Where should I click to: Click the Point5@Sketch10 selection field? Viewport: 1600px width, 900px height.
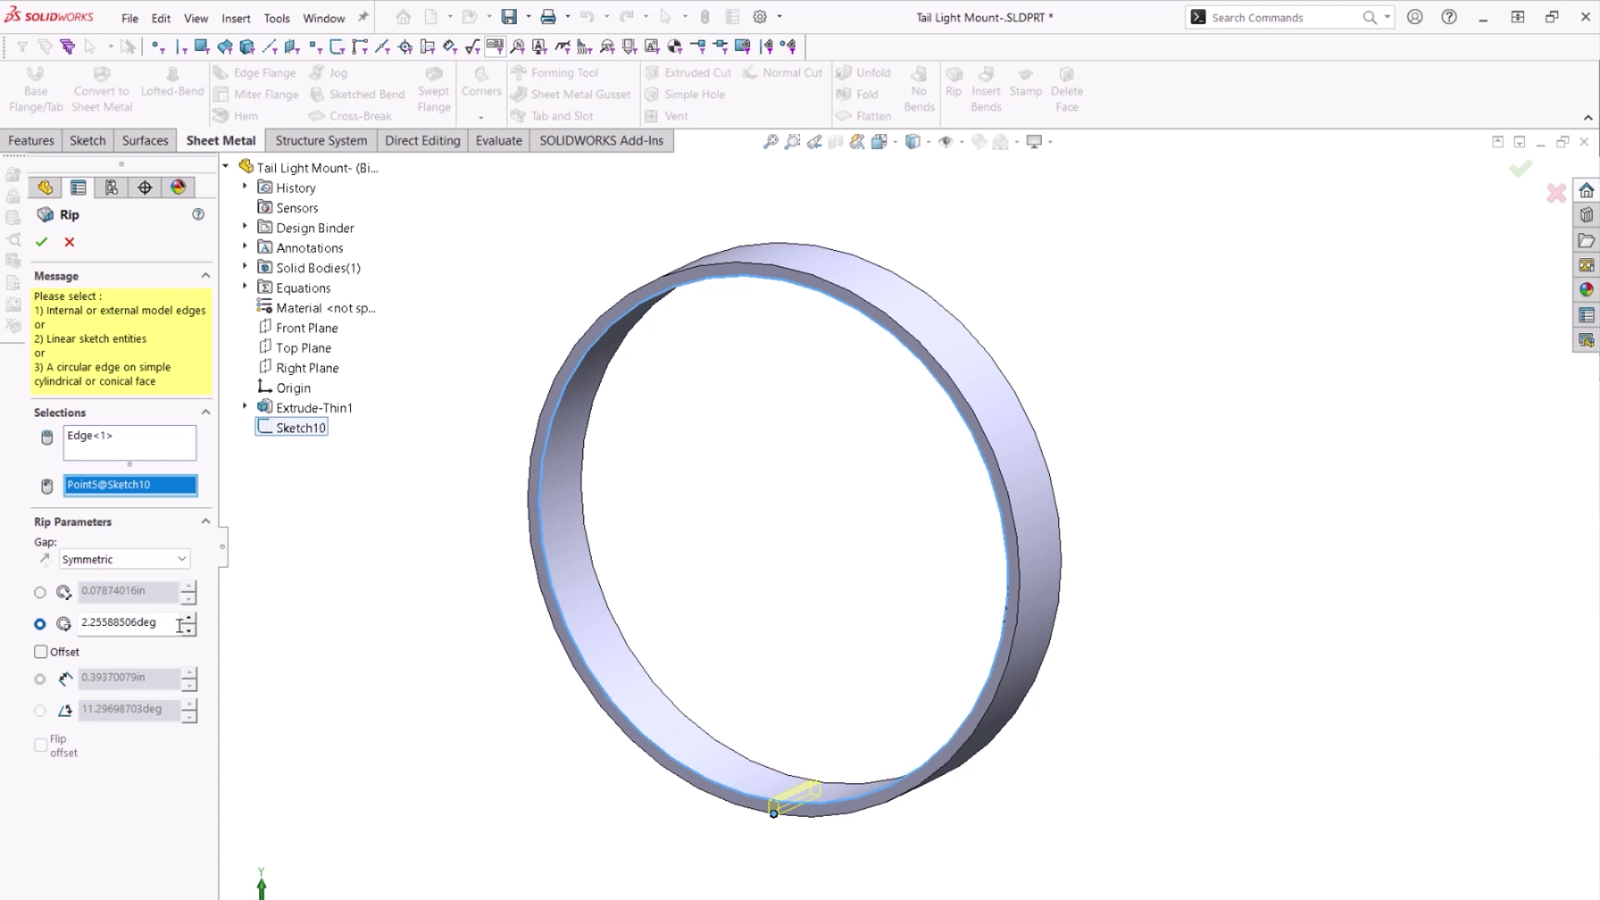coord(129,485)
